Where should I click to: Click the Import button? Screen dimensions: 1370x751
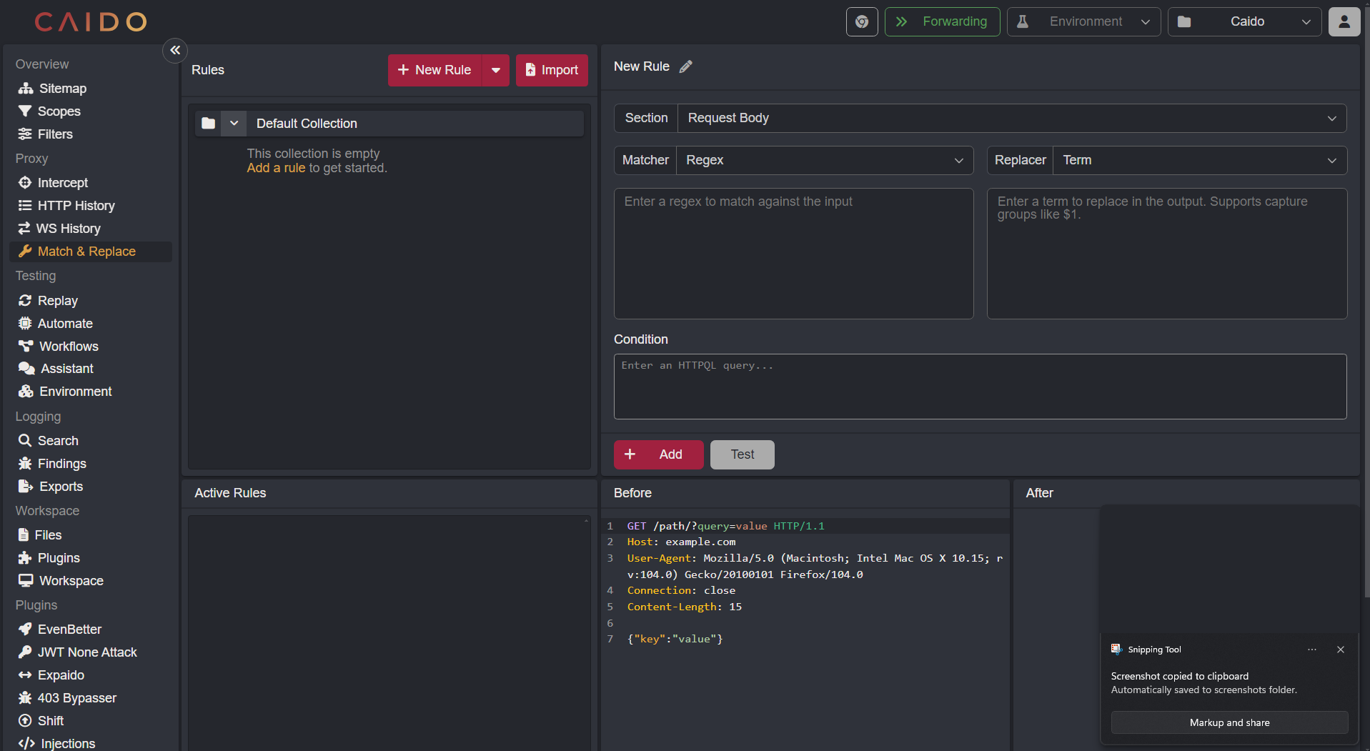(x=552, y=70)
